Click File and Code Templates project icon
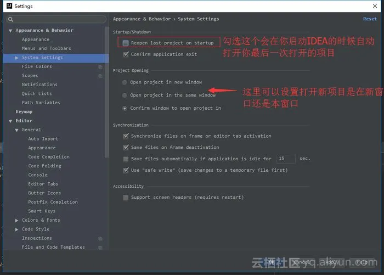 point(100,248)
